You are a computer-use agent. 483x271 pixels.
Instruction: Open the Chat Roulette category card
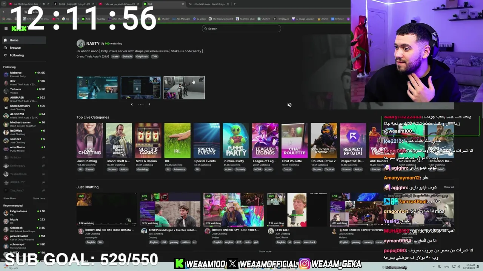294,140
